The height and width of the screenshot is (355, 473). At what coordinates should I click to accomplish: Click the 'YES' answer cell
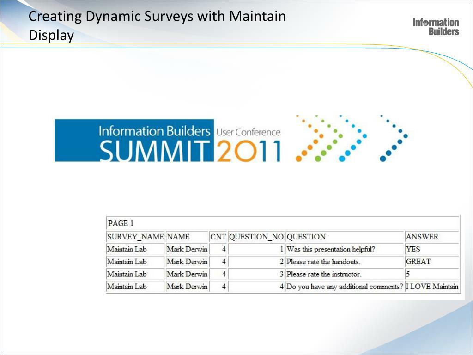(x=432, y=249)
